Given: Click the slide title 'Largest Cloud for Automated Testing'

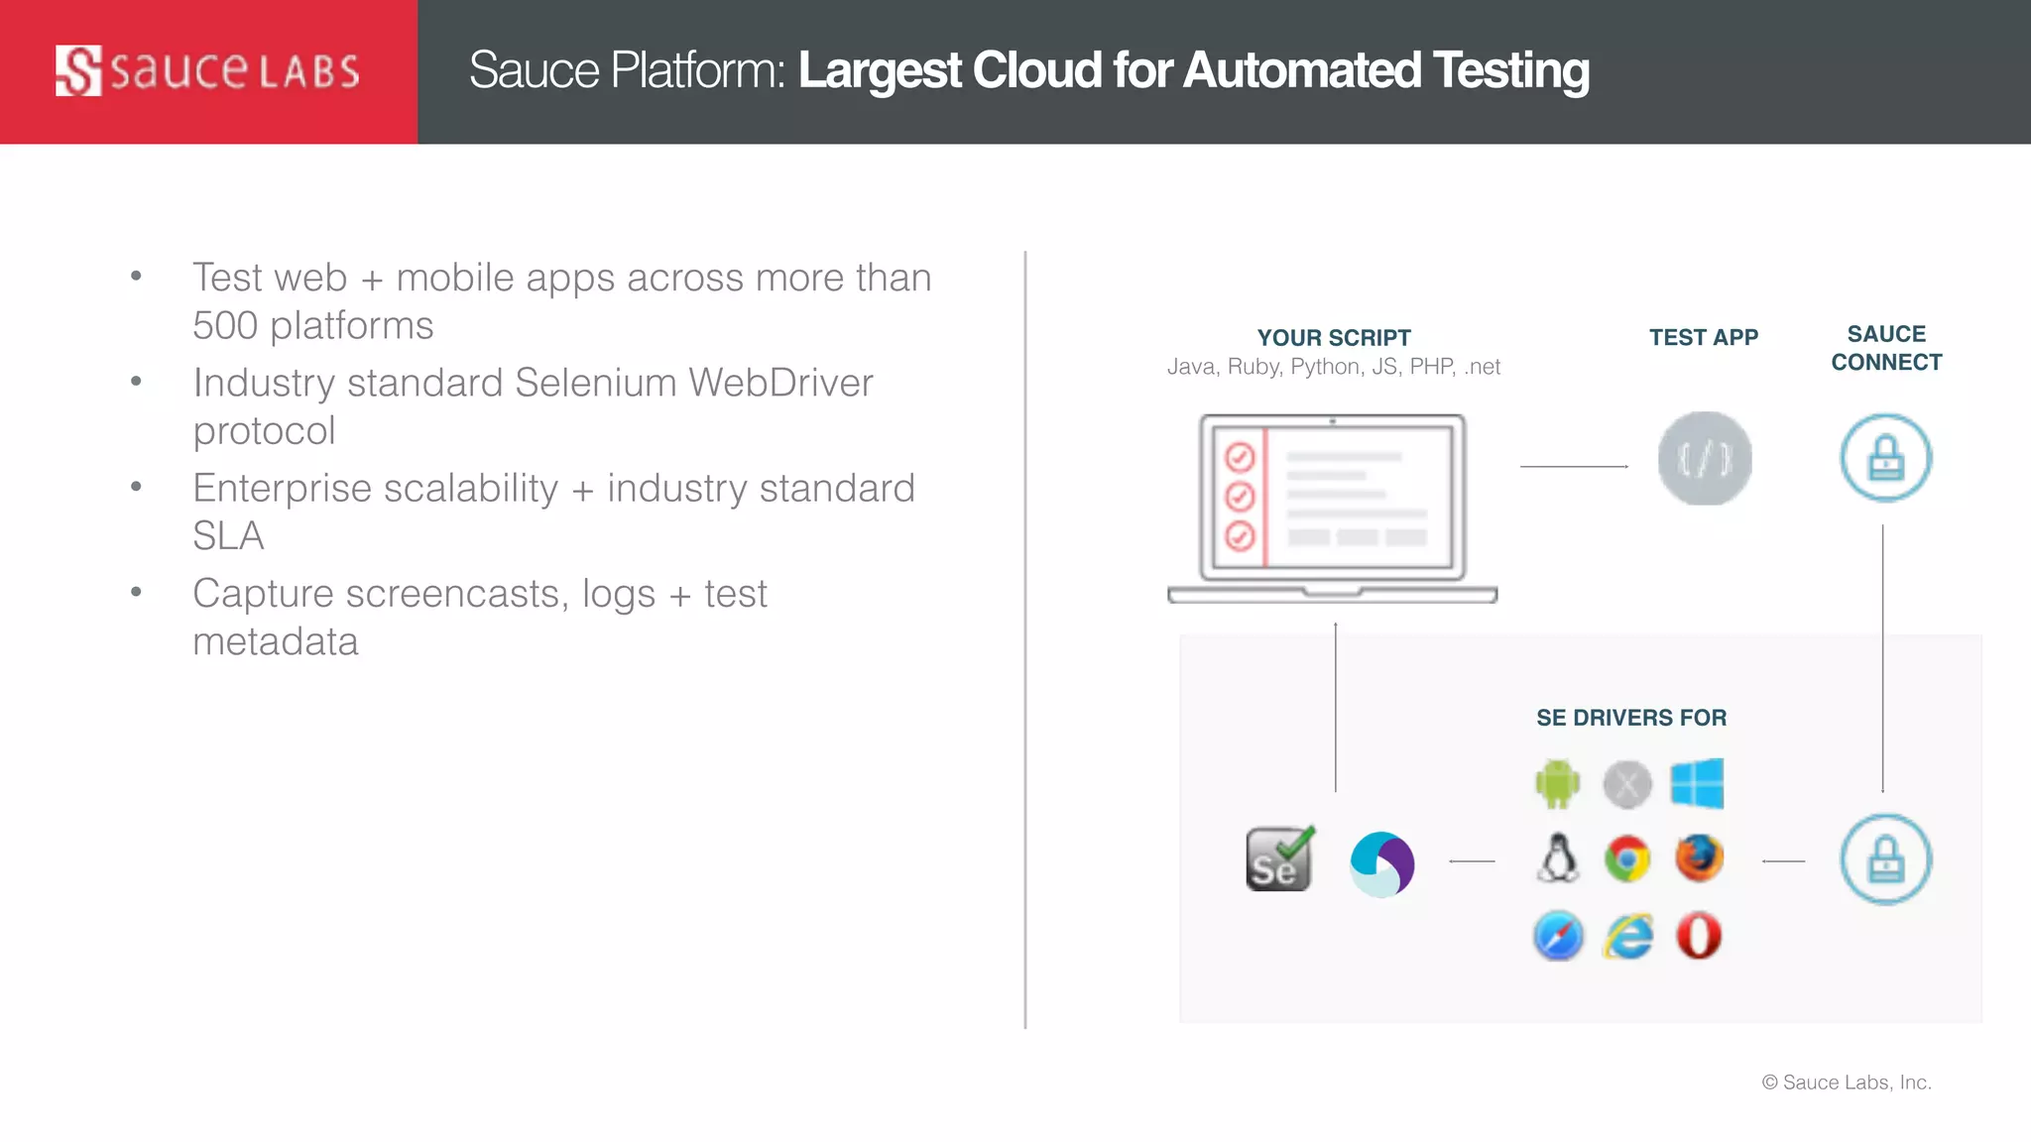Looking at the screenshot, I should 1194,70.
